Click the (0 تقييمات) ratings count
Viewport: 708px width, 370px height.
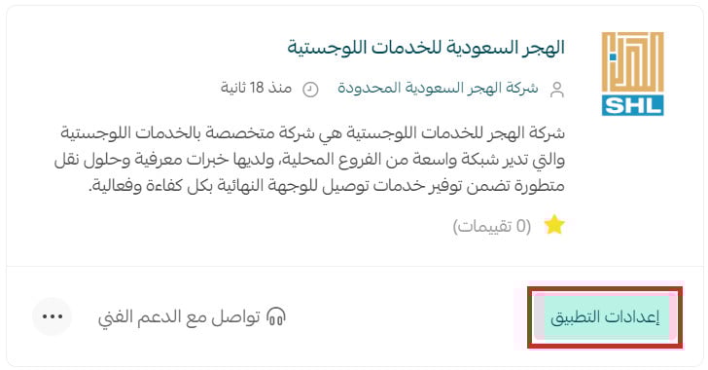pos(492,226)
